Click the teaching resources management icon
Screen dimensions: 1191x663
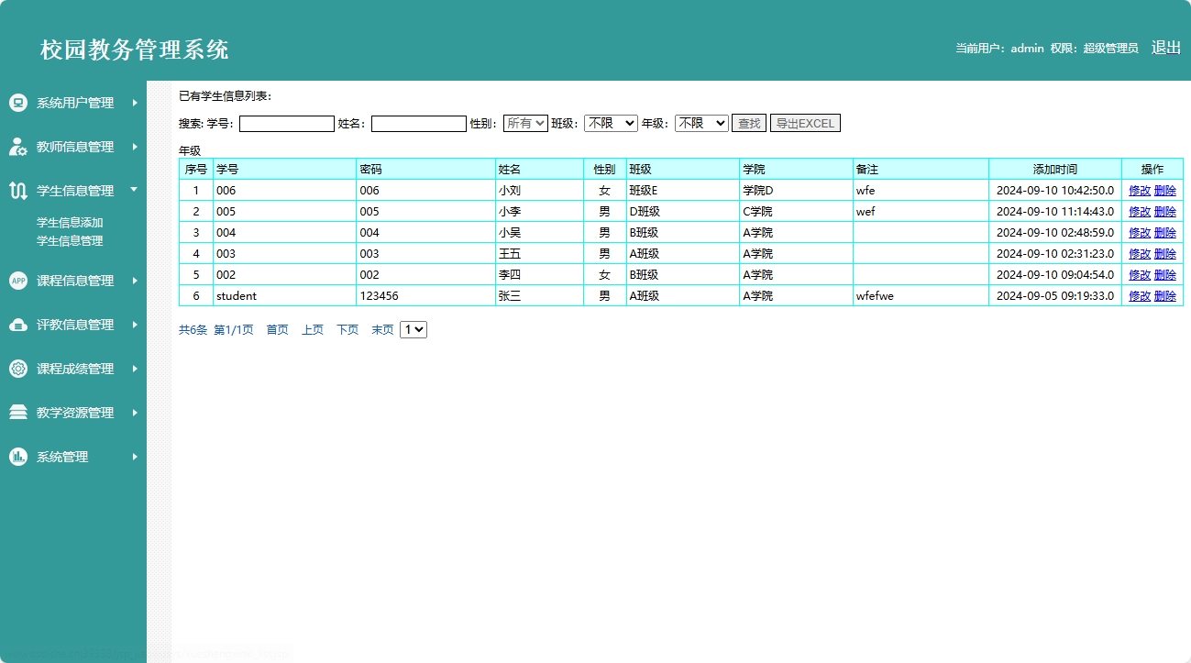coord(17,413)
